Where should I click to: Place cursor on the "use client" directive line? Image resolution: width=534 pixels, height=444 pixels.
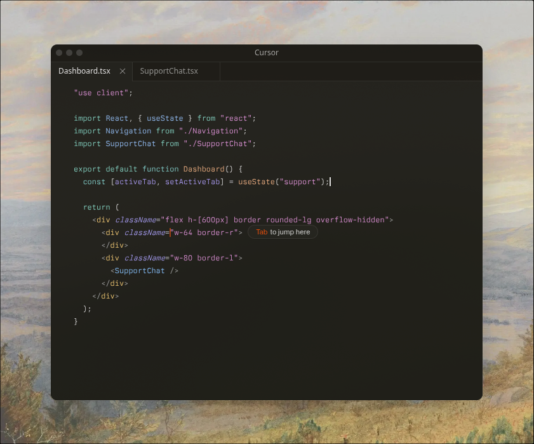pos(103,93)
